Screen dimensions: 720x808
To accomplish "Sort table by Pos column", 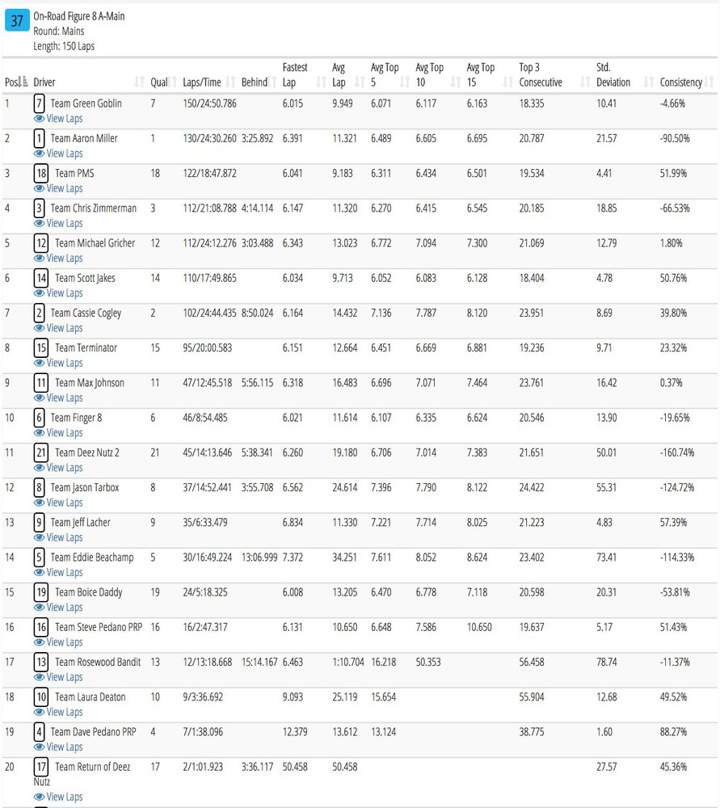I will tap(16, 82).
